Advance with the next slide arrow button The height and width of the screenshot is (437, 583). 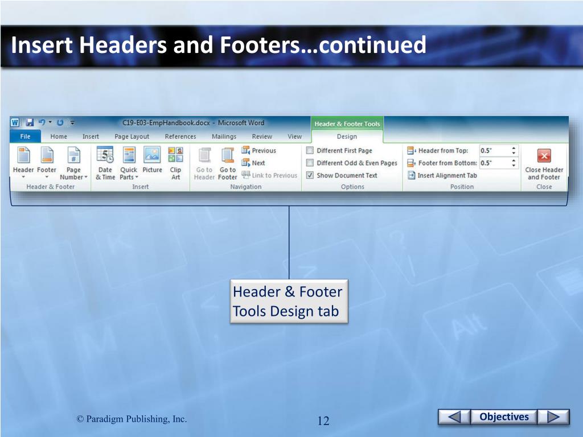pos(553,417)
